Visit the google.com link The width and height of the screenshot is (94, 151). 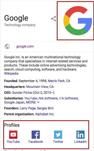point(25,47)
